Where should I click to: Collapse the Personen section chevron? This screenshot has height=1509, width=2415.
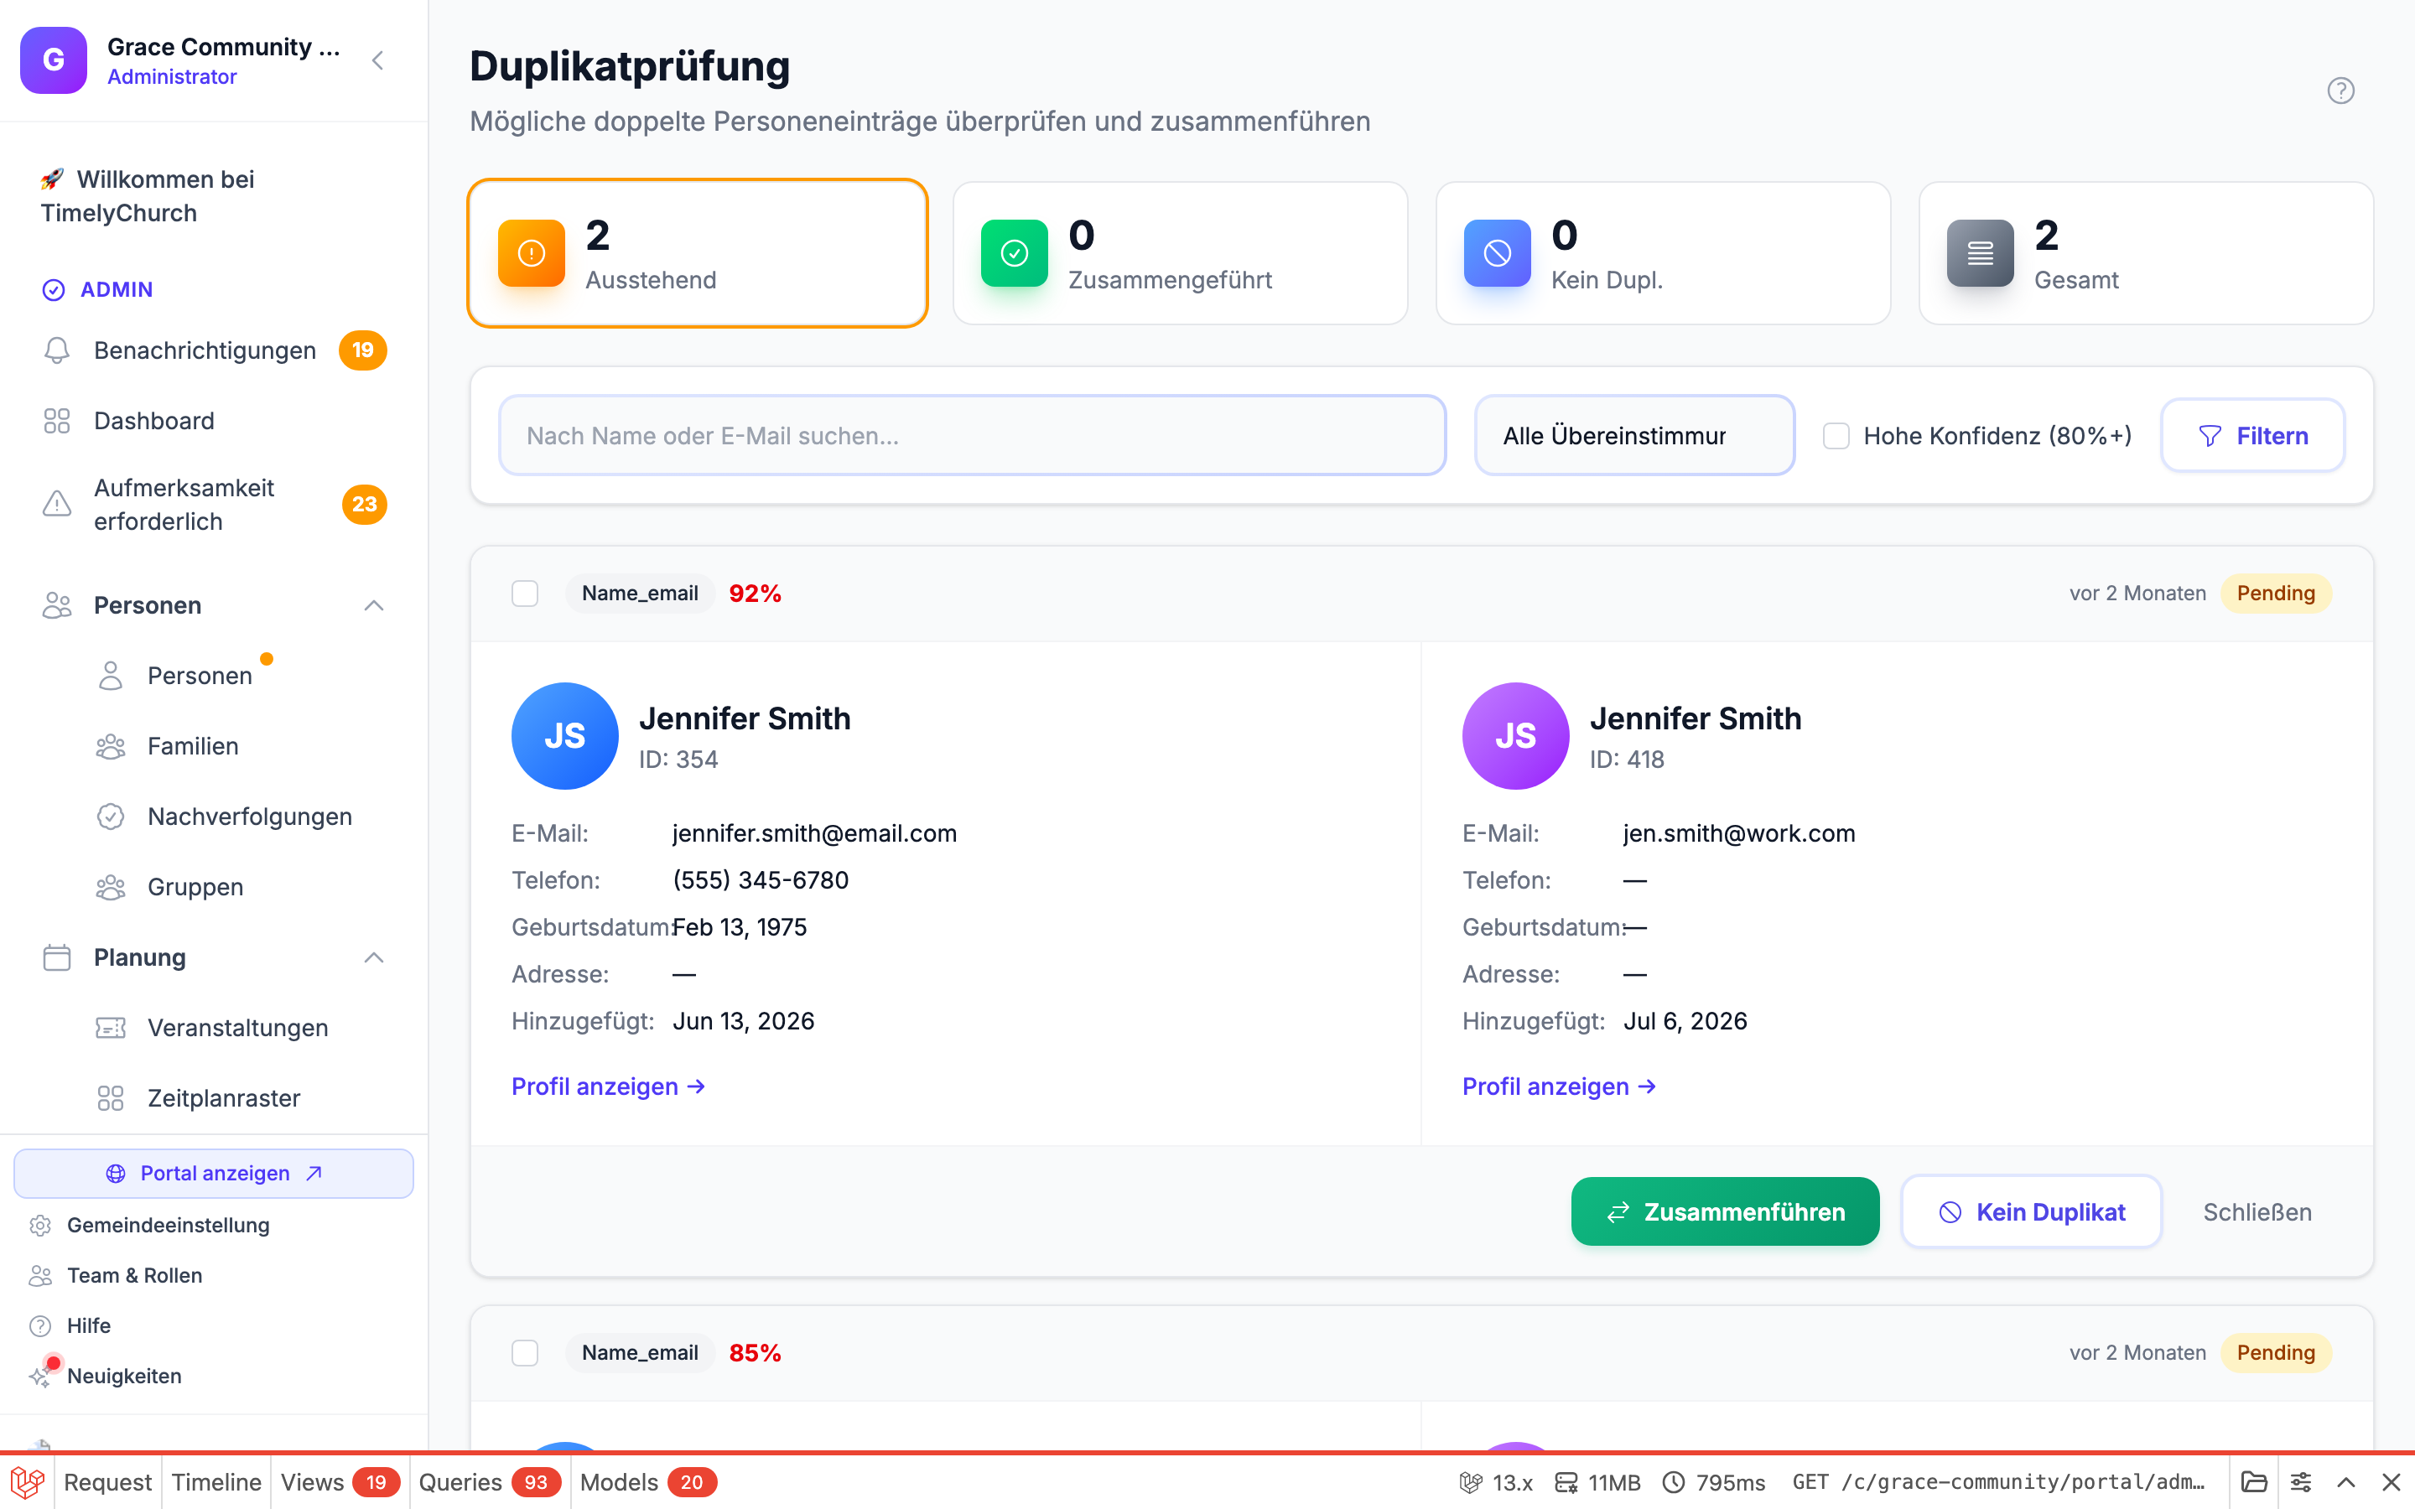point(374,606)
